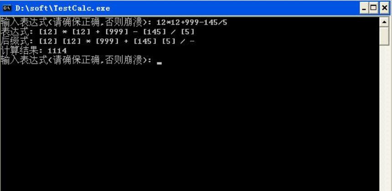Maximize the TestCalc console window
The width and height of the screenshot is (392, 191).
click(x=374, y=8)
